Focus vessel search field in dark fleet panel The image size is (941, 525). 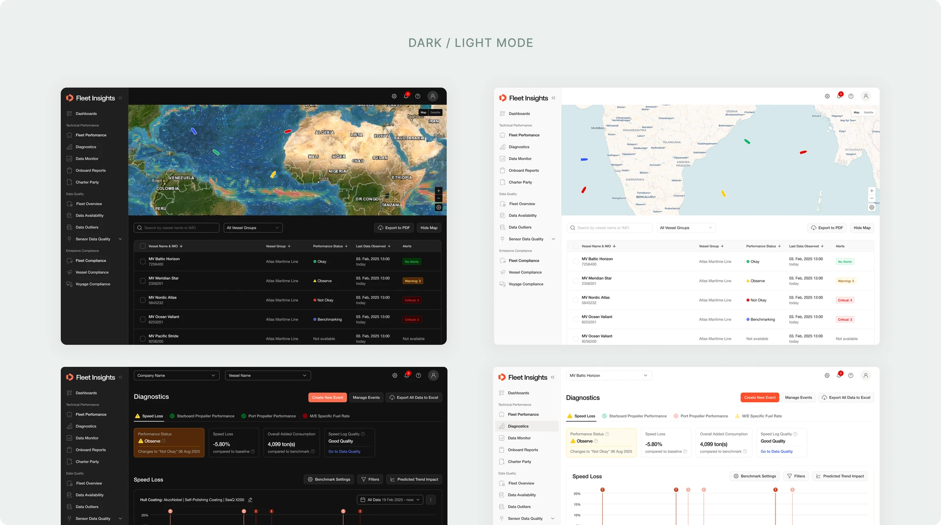tap(176, 228)
